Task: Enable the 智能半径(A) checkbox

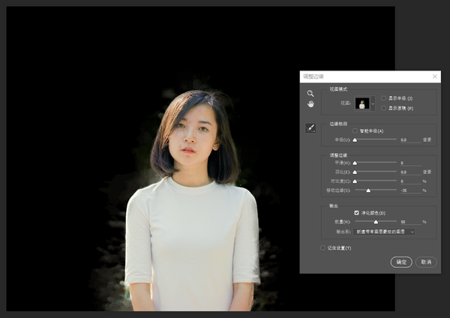Action: click(x=355, y=130)
